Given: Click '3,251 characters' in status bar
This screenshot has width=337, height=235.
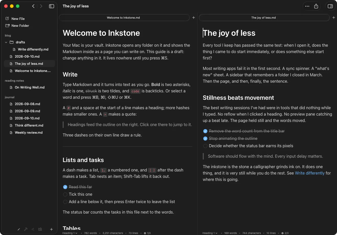Looking at the screenshot, I should [113, 233].
